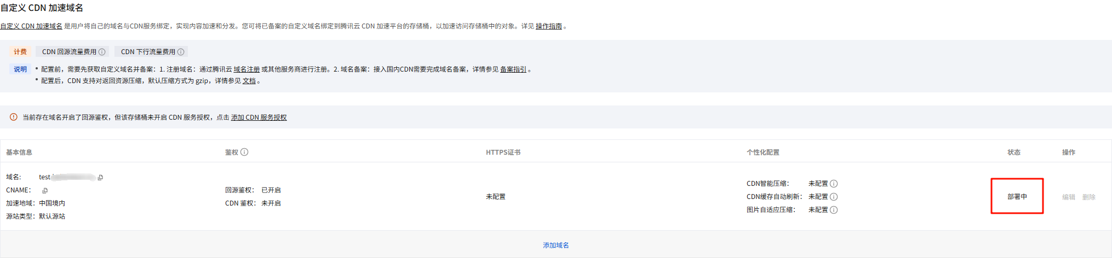Click 添加域名 to add a domain
This screenshot has height=258, width=1112.
click(x=556, y=245)
